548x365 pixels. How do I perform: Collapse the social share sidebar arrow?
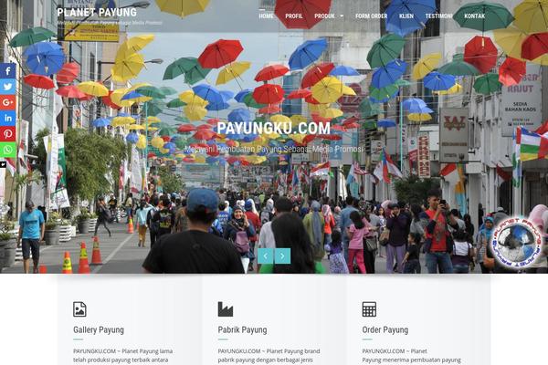pyautogui.click(x=3, y=164)
